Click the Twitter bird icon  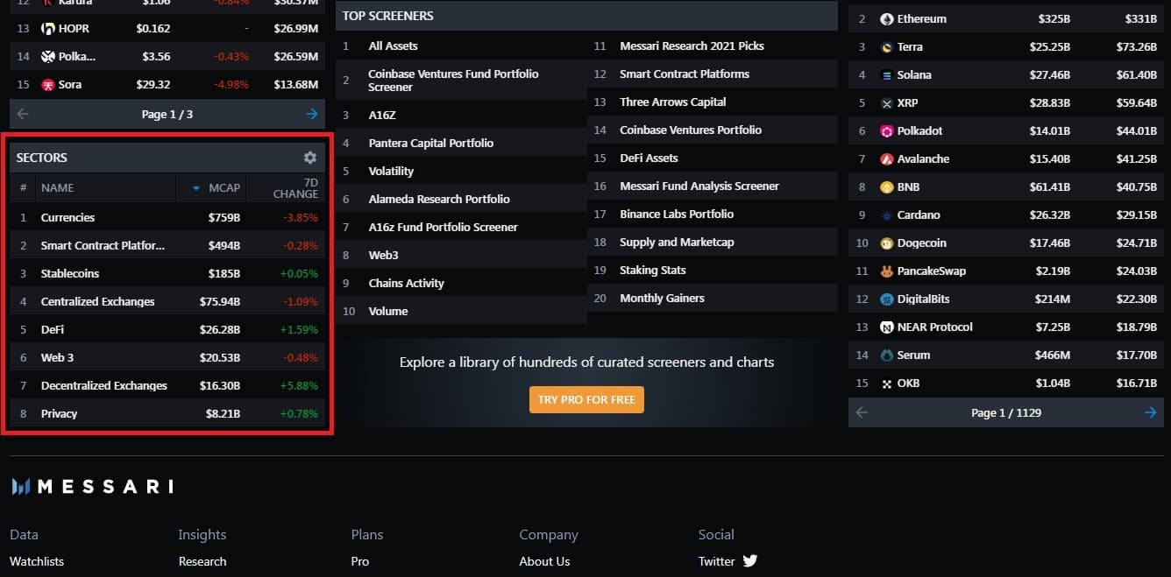coord(750,561)
